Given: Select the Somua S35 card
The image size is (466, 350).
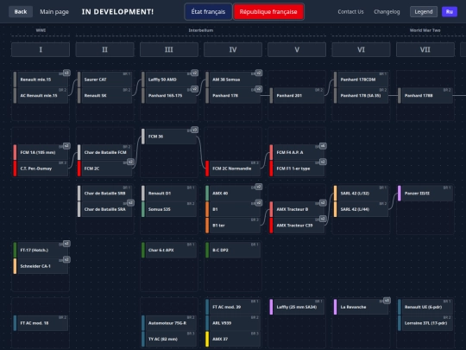Looking at the screenshot, I should [169, 209].
